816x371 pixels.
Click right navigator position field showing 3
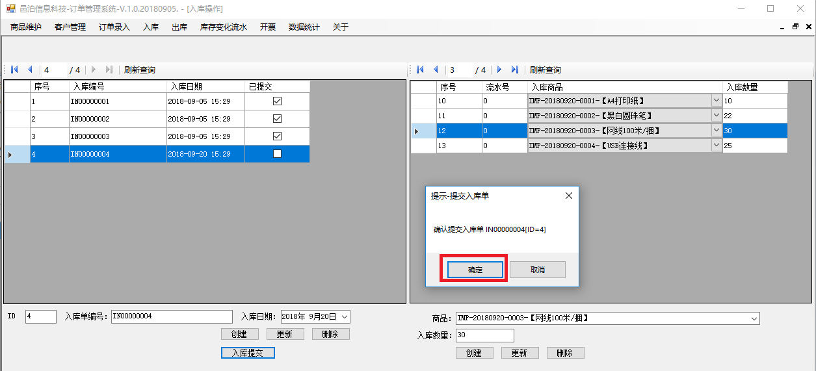459,70
